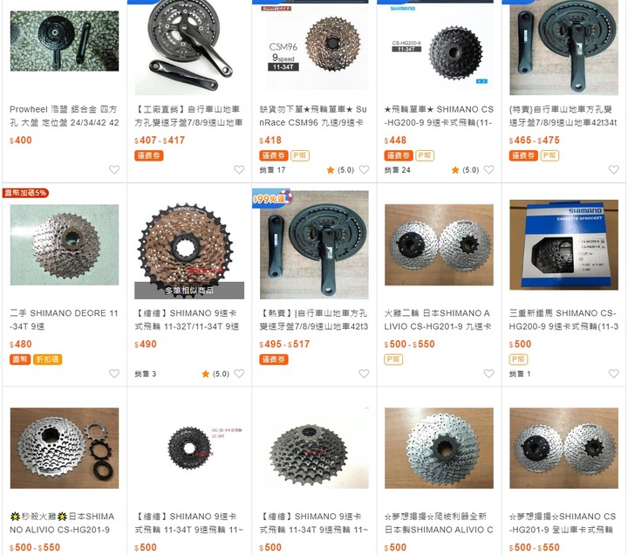Add SunRace CSM96 $418 item to favorites
The image size is (628, 555).
pos(364,169)
